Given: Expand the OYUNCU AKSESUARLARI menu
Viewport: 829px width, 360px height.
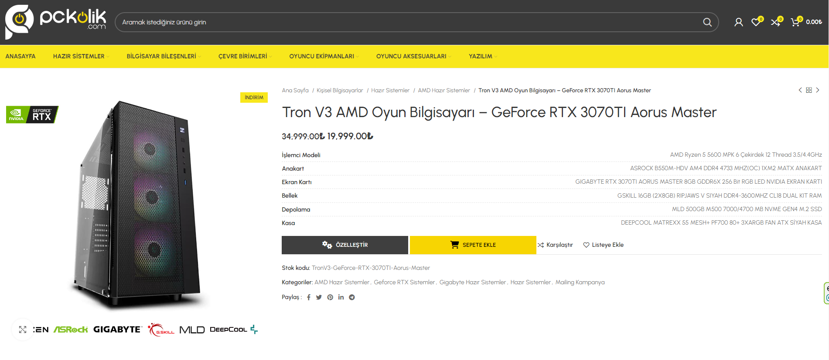Looking at the screenshot, I should pyautogui.click(x=413, y=56).
